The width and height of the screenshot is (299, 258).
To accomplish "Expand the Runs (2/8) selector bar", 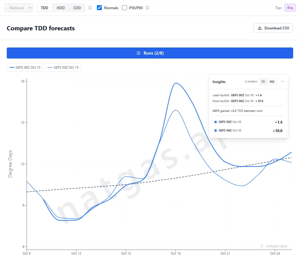I will [x=150, y=53].
